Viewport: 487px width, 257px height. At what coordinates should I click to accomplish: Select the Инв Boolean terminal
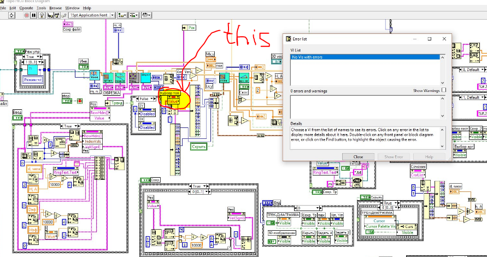(83, 67)
